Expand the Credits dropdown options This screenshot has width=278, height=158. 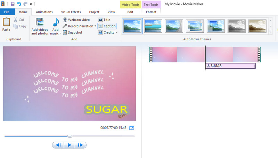coord(116,33)
